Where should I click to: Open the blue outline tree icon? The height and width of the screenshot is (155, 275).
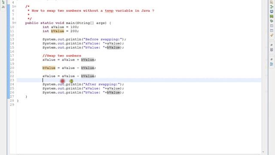(x=272, y=64)
